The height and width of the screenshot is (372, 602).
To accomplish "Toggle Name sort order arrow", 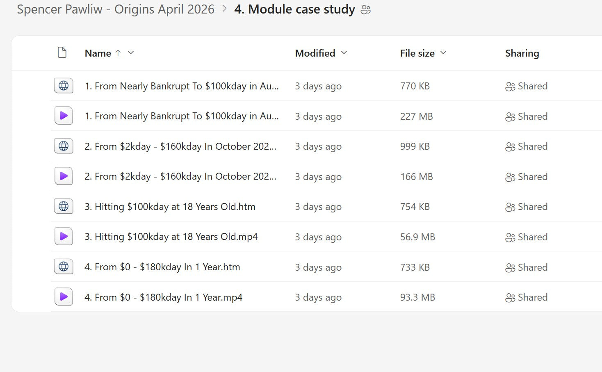I will [x=118, y=53].
